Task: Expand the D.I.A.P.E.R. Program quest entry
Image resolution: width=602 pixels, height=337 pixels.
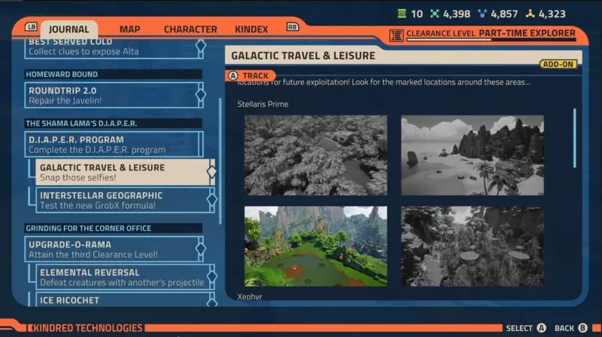Action: pos(114,144)
